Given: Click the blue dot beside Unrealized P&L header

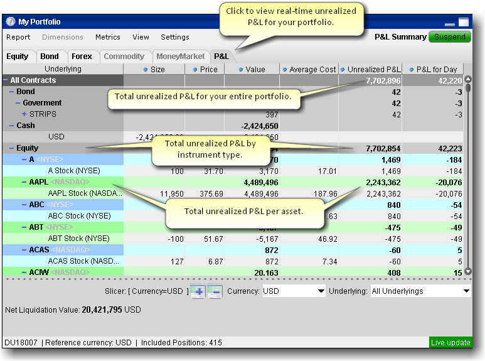Looking at the screenshot, I should [343, 70].
